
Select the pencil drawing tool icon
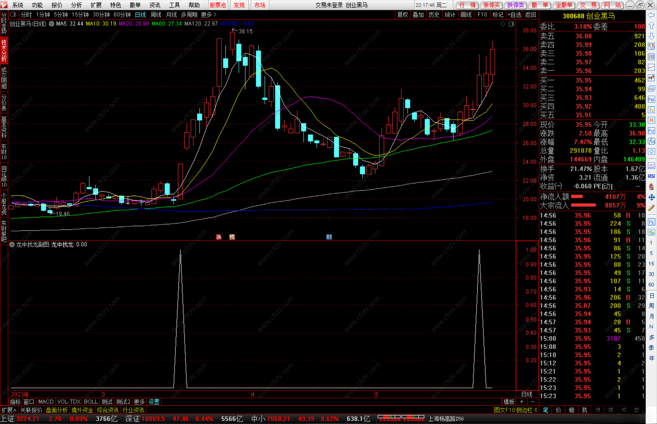pos(651,208)
